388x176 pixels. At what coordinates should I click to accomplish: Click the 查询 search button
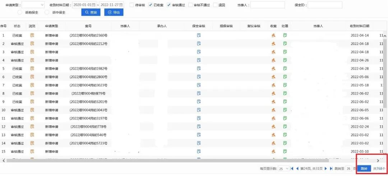91,13
